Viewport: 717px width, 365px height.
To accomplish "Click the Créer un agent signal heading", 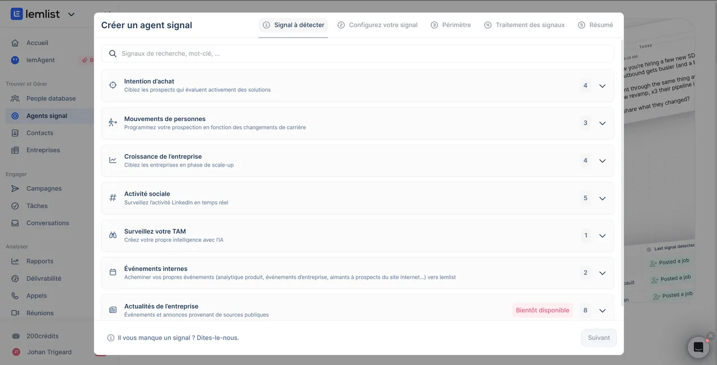I will coord(147,25).
